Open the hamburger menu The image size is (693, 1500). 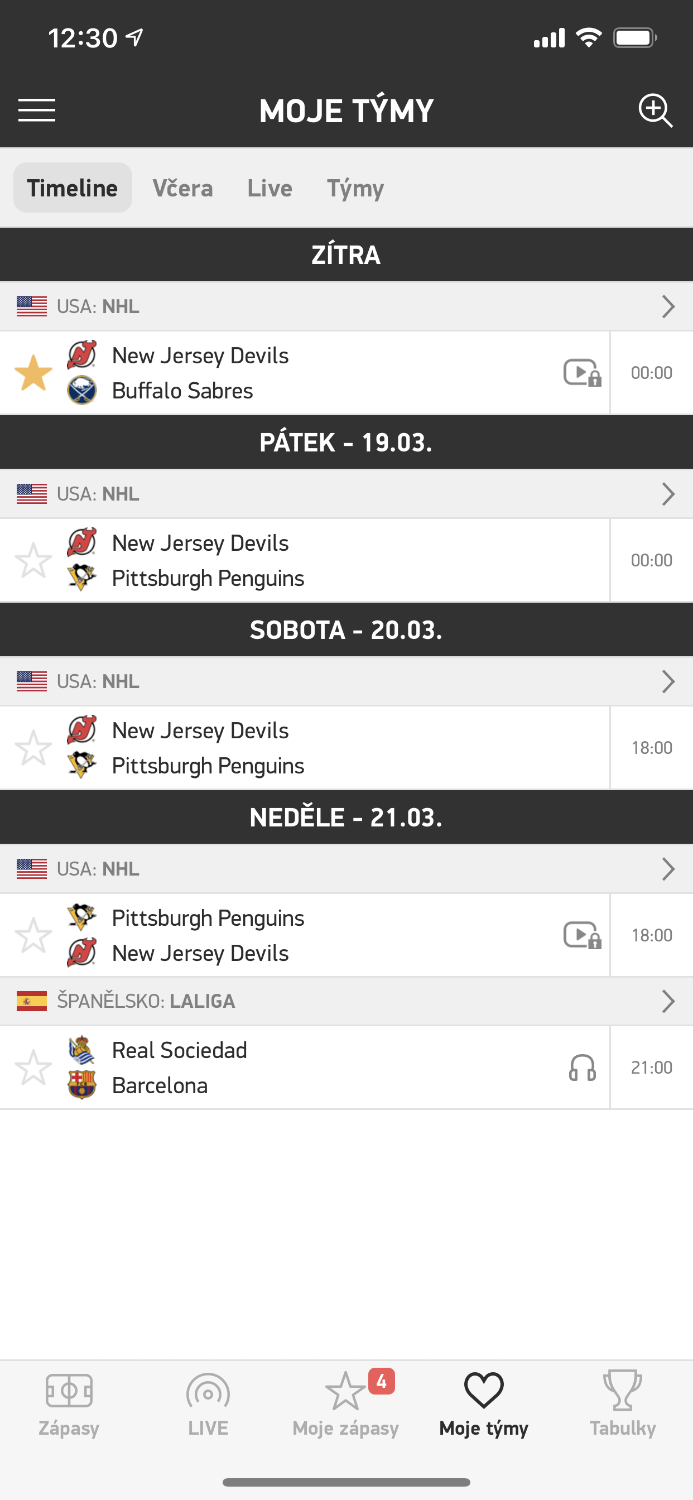[x=37, y=110]
